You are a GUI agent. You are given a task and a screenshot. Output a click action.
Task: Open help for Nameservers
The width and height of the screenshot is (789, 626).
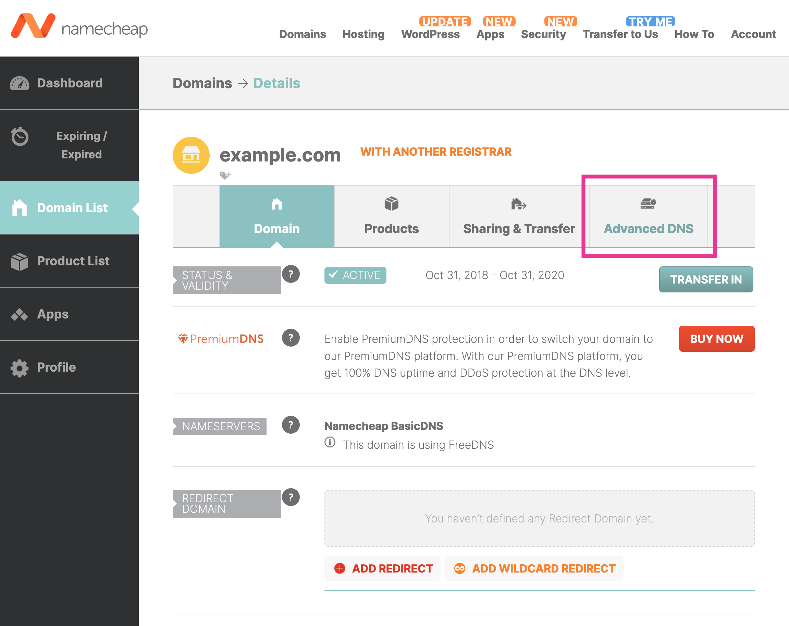291,425
